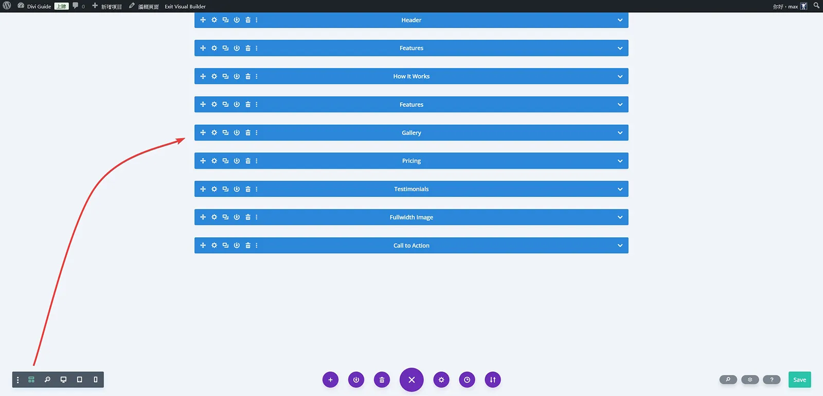Disable the Testimonials section
This screenshot has height=396, width=823.
click(237, 189)
